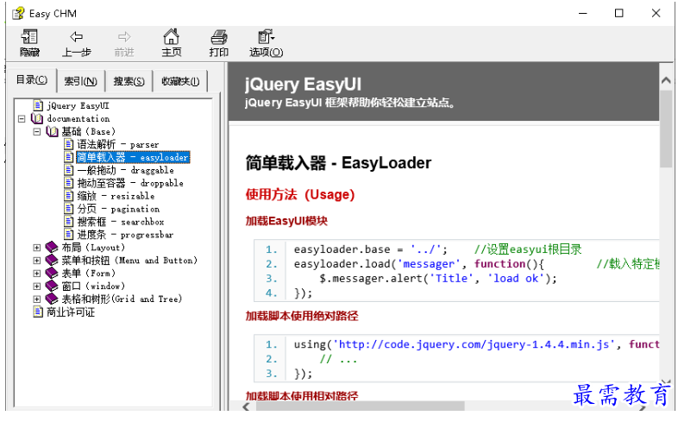Select the jQuery EasyUI tree entry
The height and width of the screenshot is (422, 678).
[78, 105]
